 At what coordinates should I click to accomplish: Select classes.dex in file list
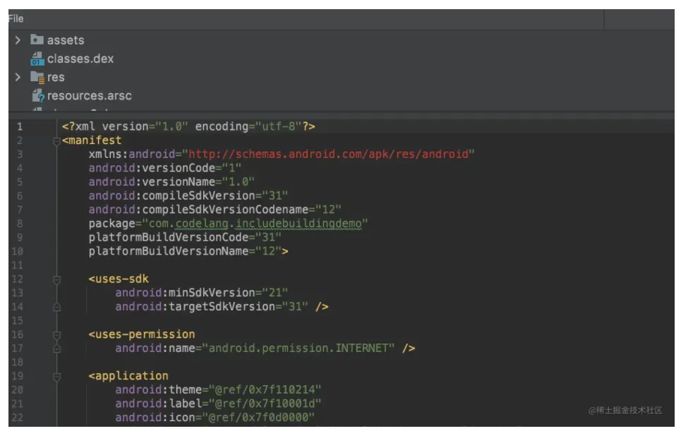tap(80, 59)
